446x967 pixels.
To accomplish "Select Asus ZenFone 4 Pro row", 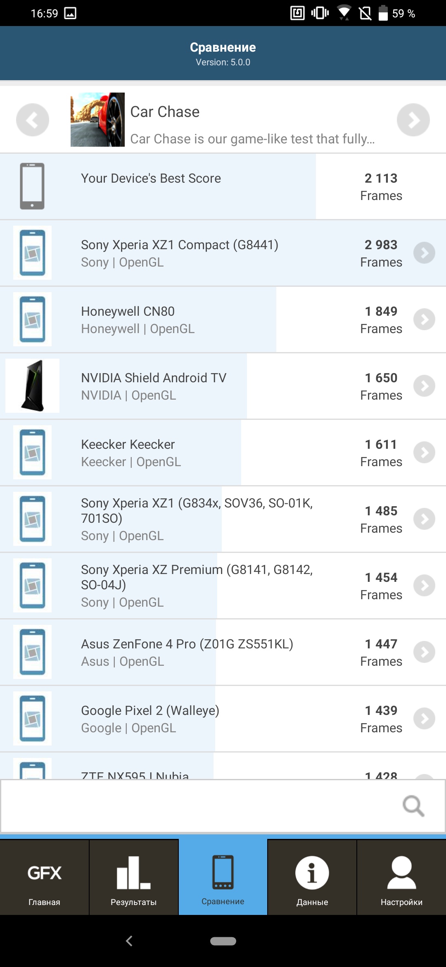I will coord(186,652).
